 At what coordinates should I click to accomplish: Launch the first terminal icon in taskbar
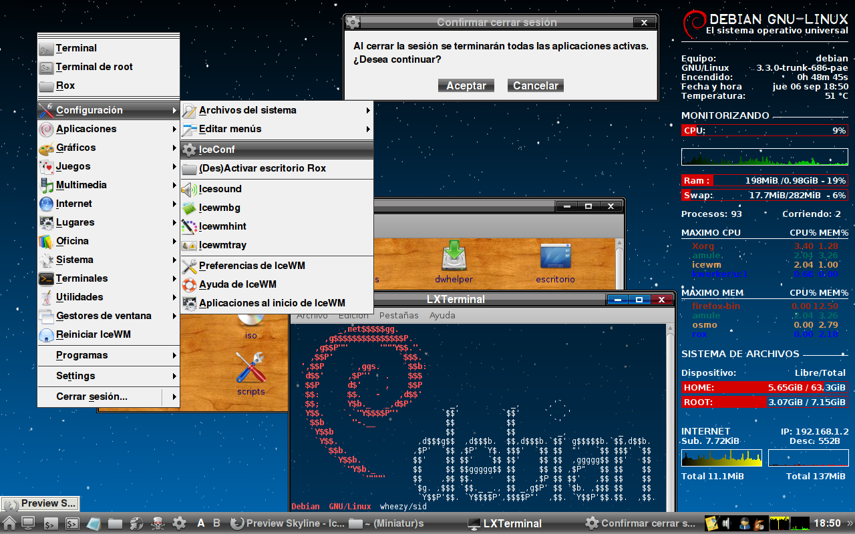point(50,523)
